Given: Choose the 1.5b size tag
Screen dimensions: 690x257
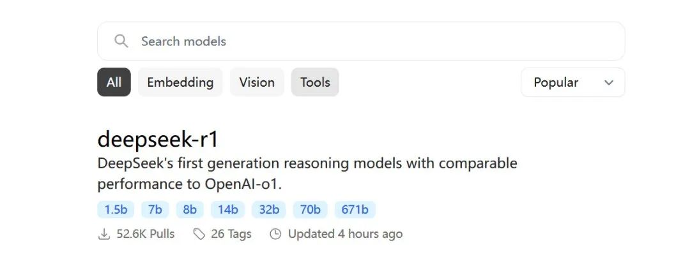Looking at the screenshot, I should click(116, 210).
